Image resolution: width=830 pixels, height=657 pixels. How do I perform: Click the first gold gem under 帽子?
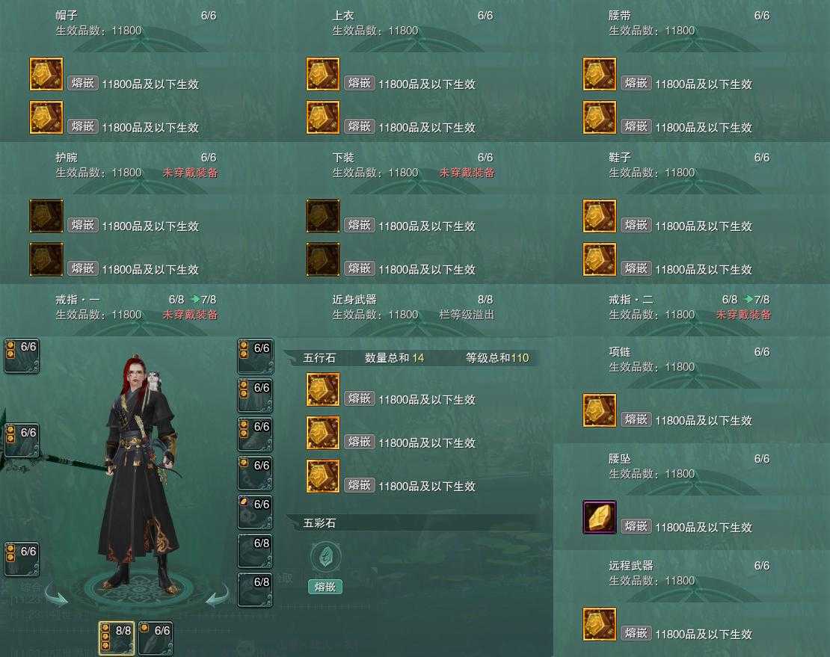[x=46, y=74]
